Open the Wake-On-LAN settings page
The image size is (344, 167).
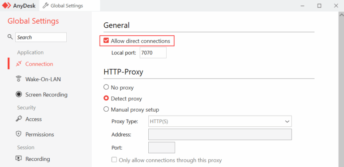(x=43, y=79)
